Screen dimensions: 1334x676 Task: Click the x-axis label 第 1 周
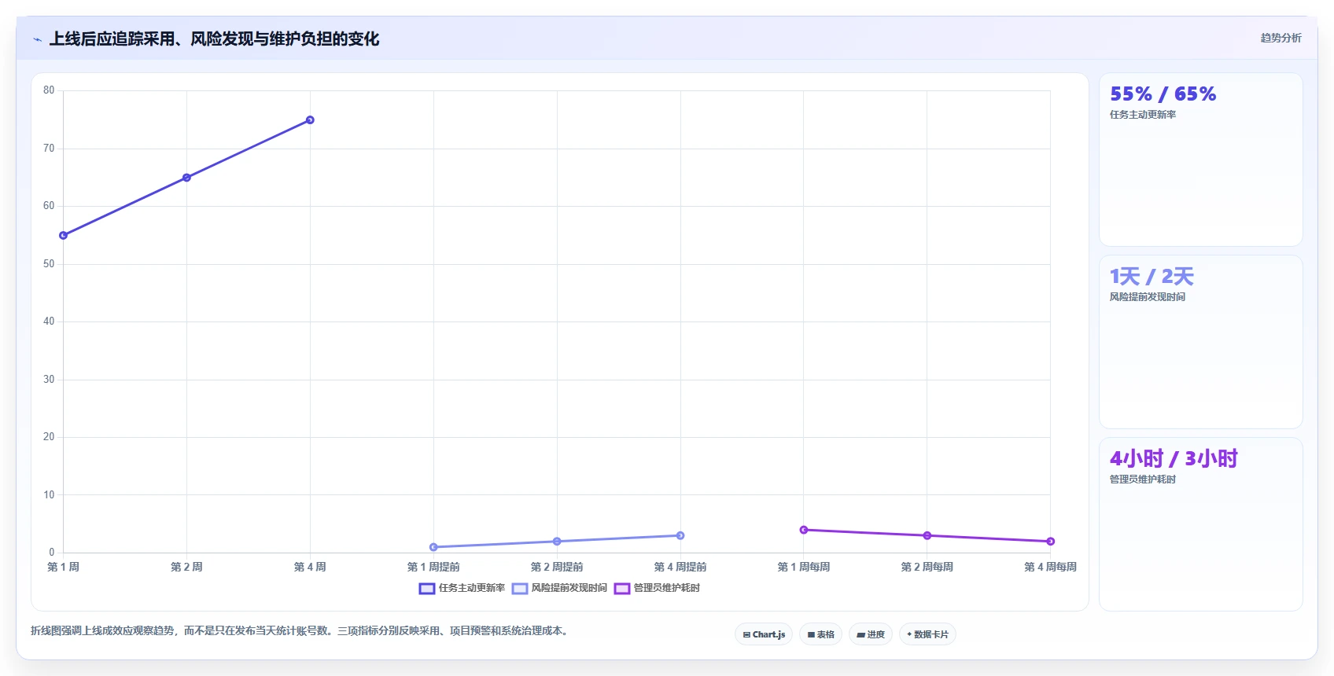(64, 567)
